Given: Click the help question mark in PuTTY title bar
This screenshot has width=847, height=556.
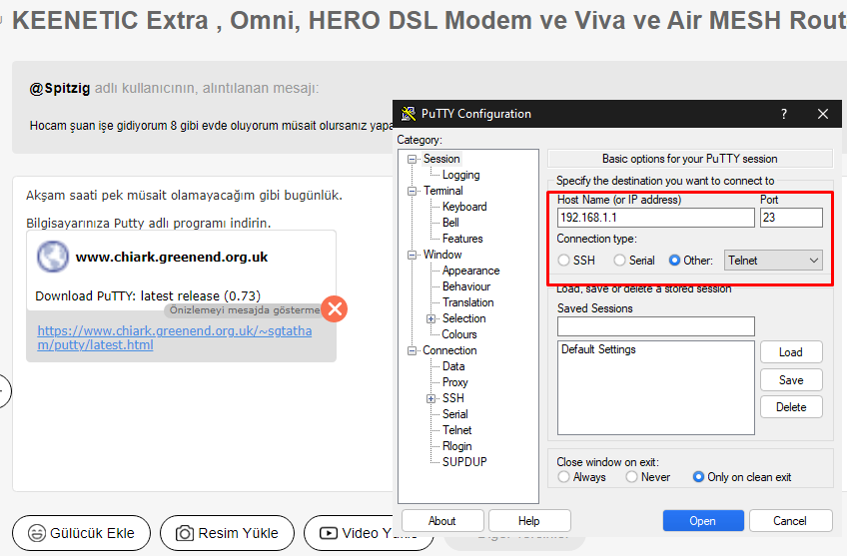Looking at the screenshot, I should [784, 114].
